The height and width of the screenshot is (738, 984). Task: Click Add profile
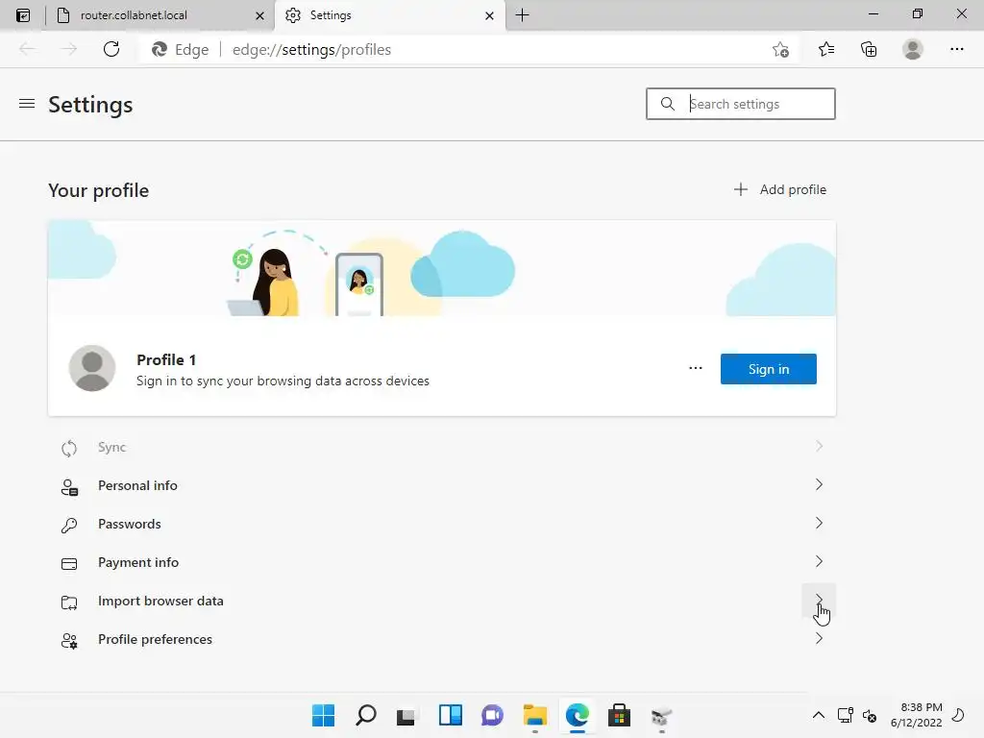[x=780, y=189]
